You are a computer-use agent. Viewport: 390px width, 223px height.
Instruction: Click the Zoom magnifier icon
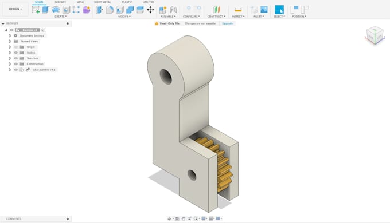[189, 218]
